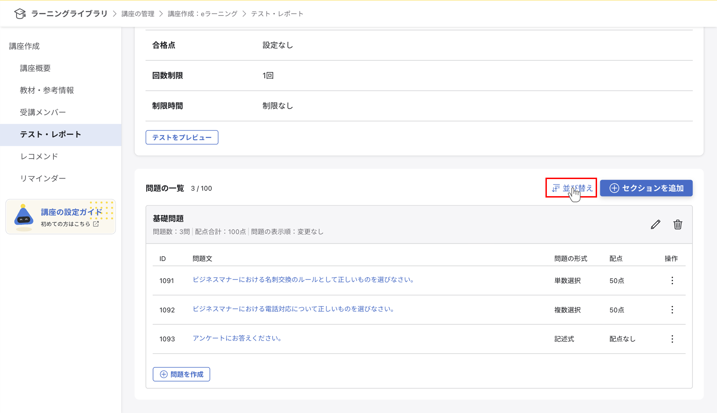This screenshot has width=717, height=413.
Task: Click the graduation cap logo icon
Action: [20, 13]
